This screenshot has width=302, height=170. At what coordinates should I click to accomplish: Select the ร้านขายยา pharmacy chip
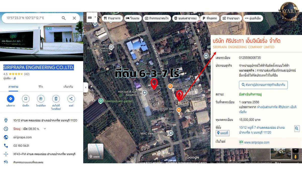point(232,18)
